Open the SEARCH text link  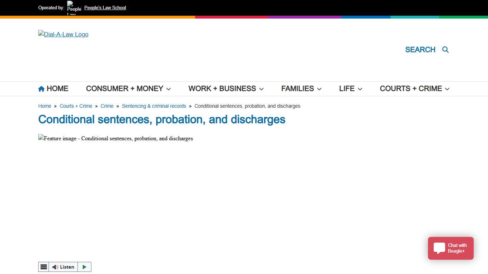tap(420, 50)
